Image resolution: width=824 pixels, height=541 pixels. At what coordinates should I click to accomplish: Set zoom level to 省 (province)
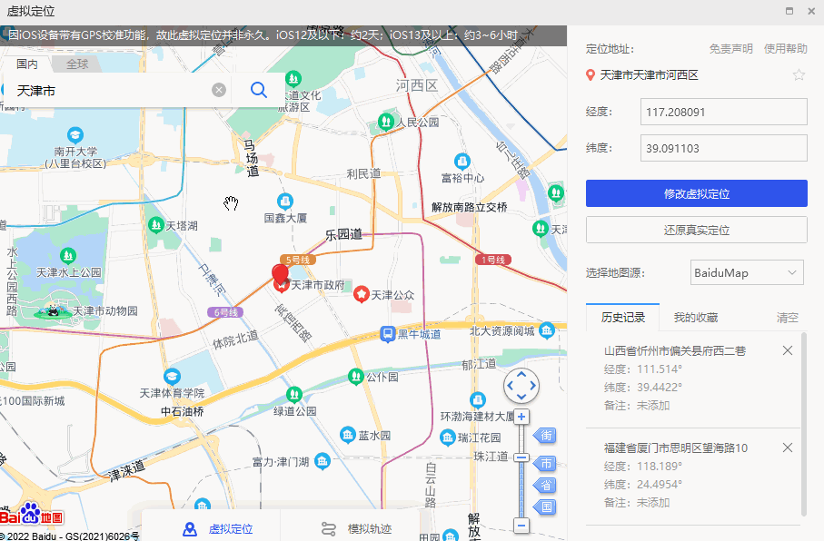tap(545, 486)
